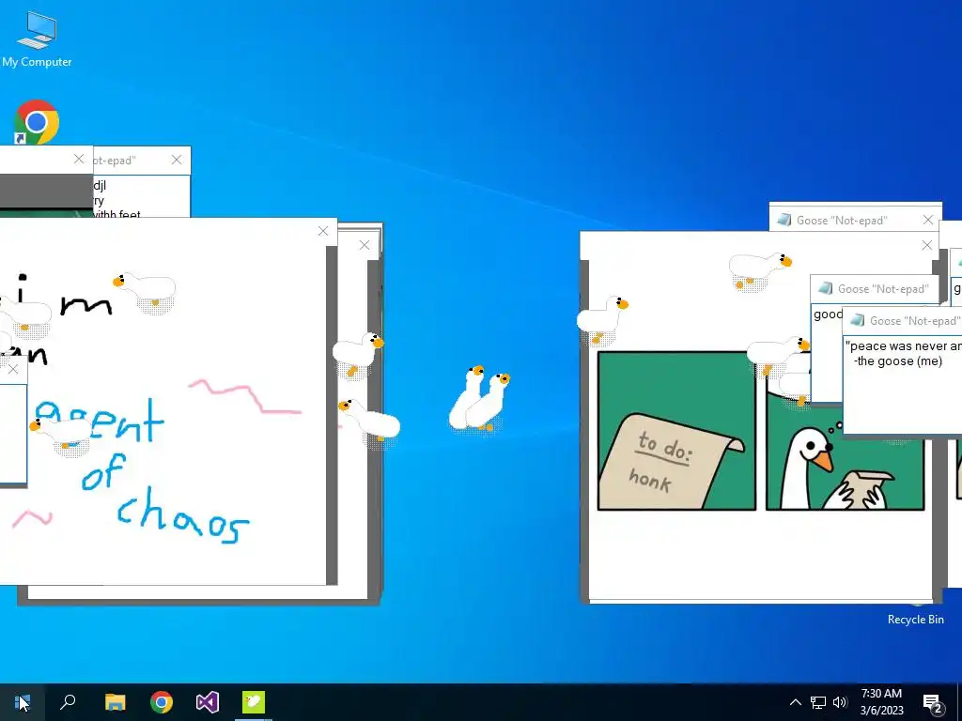Image resolution: width=962 pixels, height=721 pixels.
Task: Click the goose reading a note comic panel
Action: tap(846, 453)
